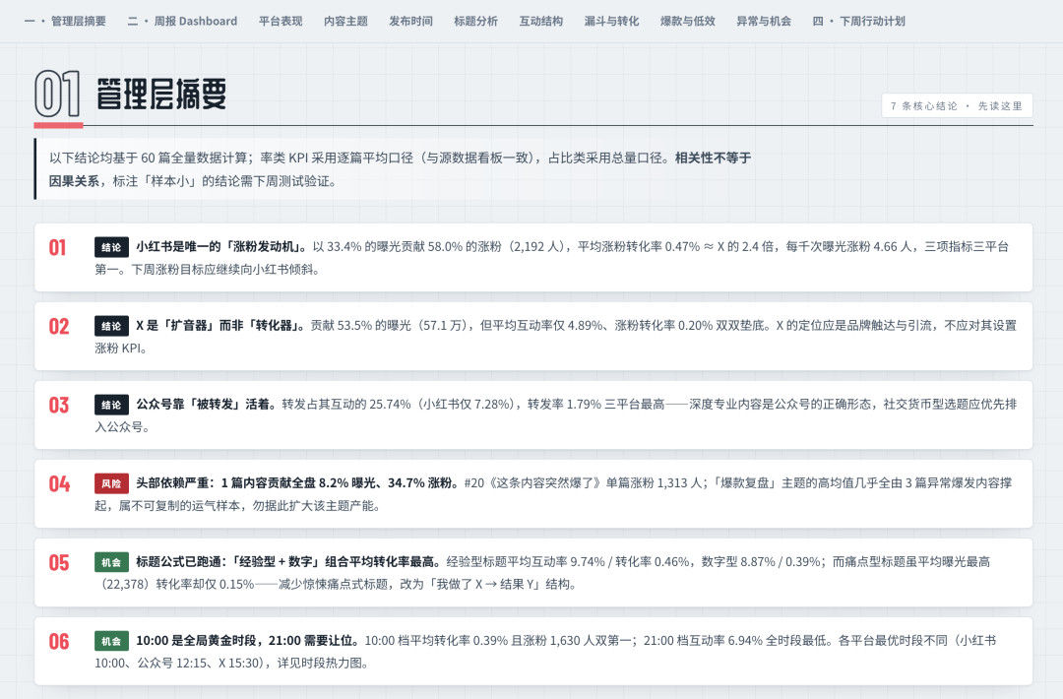Click red number 04 card index

point(59,483)
